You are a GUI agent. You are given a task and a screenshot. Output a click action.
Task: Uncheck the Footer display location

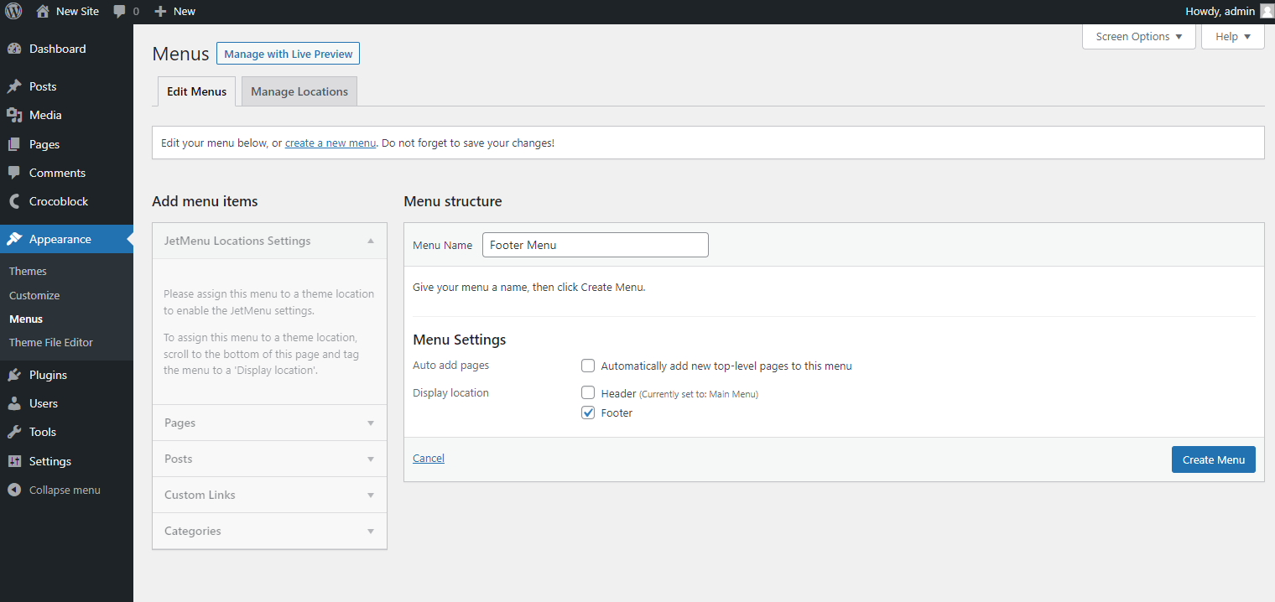tap(588, 413)
